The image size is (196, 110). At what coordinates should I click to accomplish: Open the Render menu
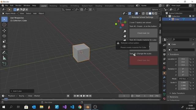[x=18, y=5]
